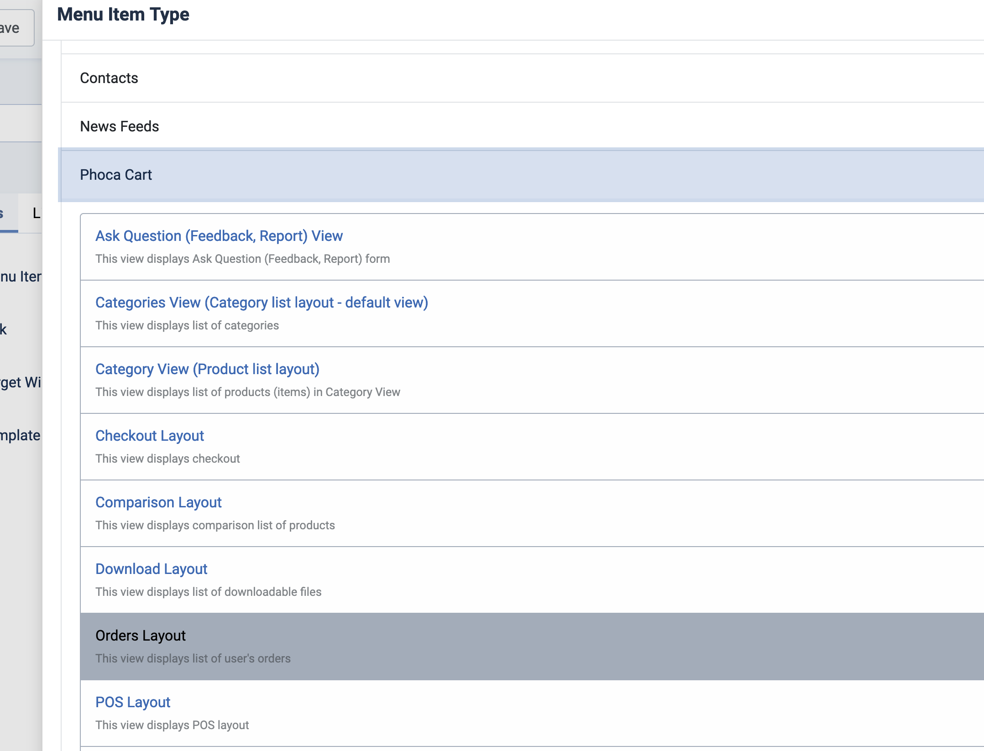Click 'This view displays POS layout' text

pyautogui.click(x=172, y=725)
